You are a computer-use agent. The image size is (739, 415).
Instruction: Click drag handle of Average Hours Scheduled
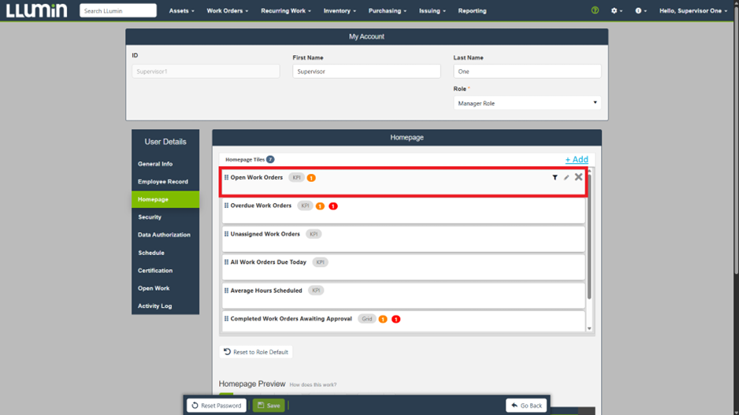tap(226, 291)
